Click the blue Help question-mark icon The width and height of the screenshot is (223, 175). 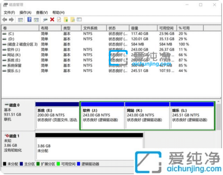pyautogui.click(x=29, y=20)
